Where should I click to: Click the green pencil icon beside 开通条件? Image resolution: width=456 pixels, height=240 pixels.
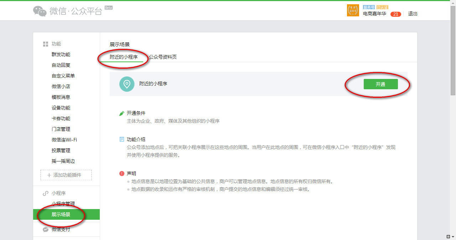pyautogui.click(x=122, y=113)
